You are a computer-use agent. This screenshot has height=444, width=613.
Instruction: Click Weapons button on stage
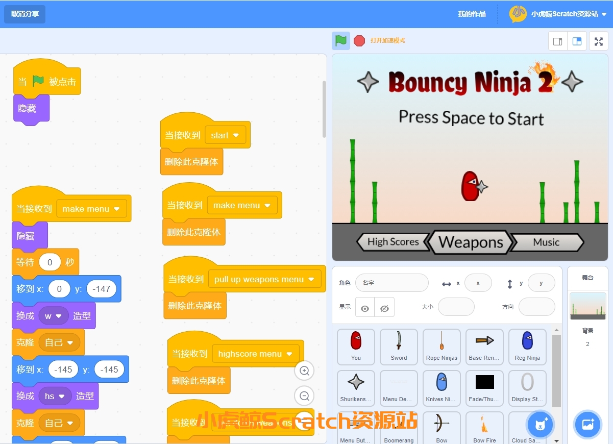tap(470, 242)
